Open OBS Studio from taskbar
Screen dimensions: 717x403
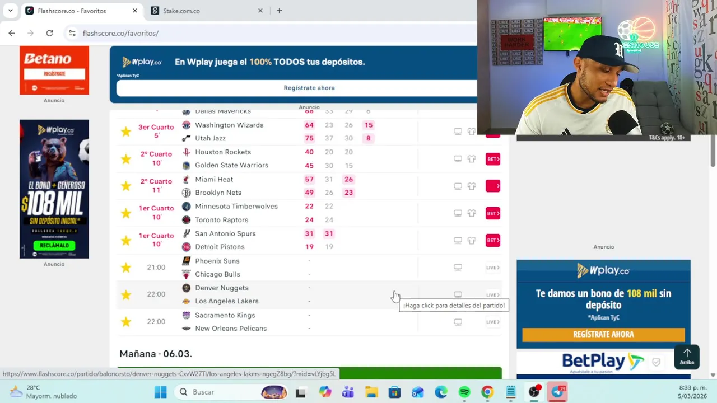click(x=534, y=392)
